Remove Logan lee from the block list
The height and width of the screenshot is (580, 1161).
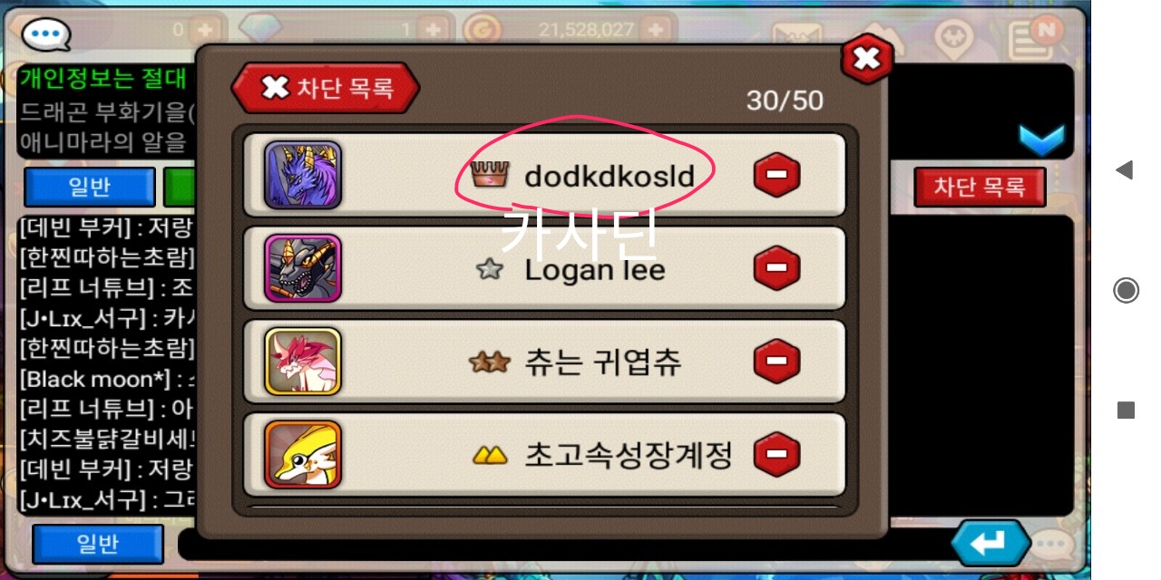[x=777, y=268]
